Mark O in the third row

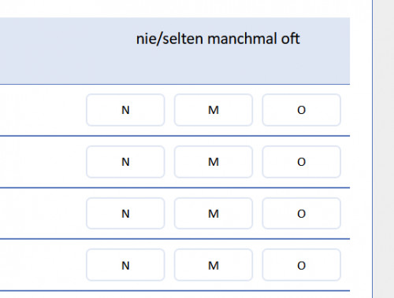pyautogui.click(x=302, y=214)
